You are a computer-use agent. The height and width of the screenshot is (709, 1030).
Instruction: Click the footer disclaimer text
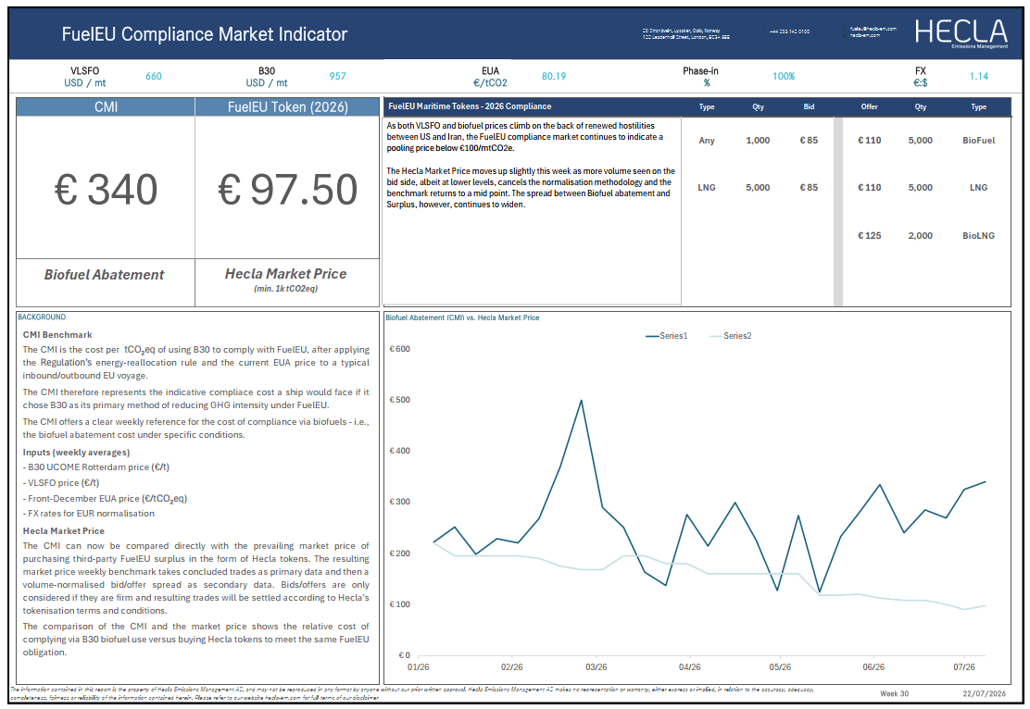pos(412,693)
